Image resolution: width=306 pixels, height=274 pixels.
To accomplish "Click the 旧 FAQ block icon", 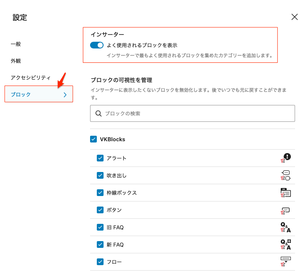I will pos(286,227).
